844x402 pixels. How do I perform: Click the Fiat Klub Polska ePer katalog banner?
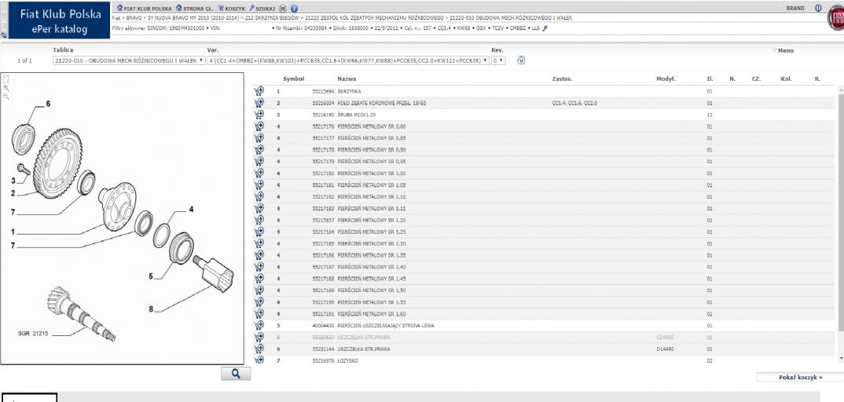59,21
